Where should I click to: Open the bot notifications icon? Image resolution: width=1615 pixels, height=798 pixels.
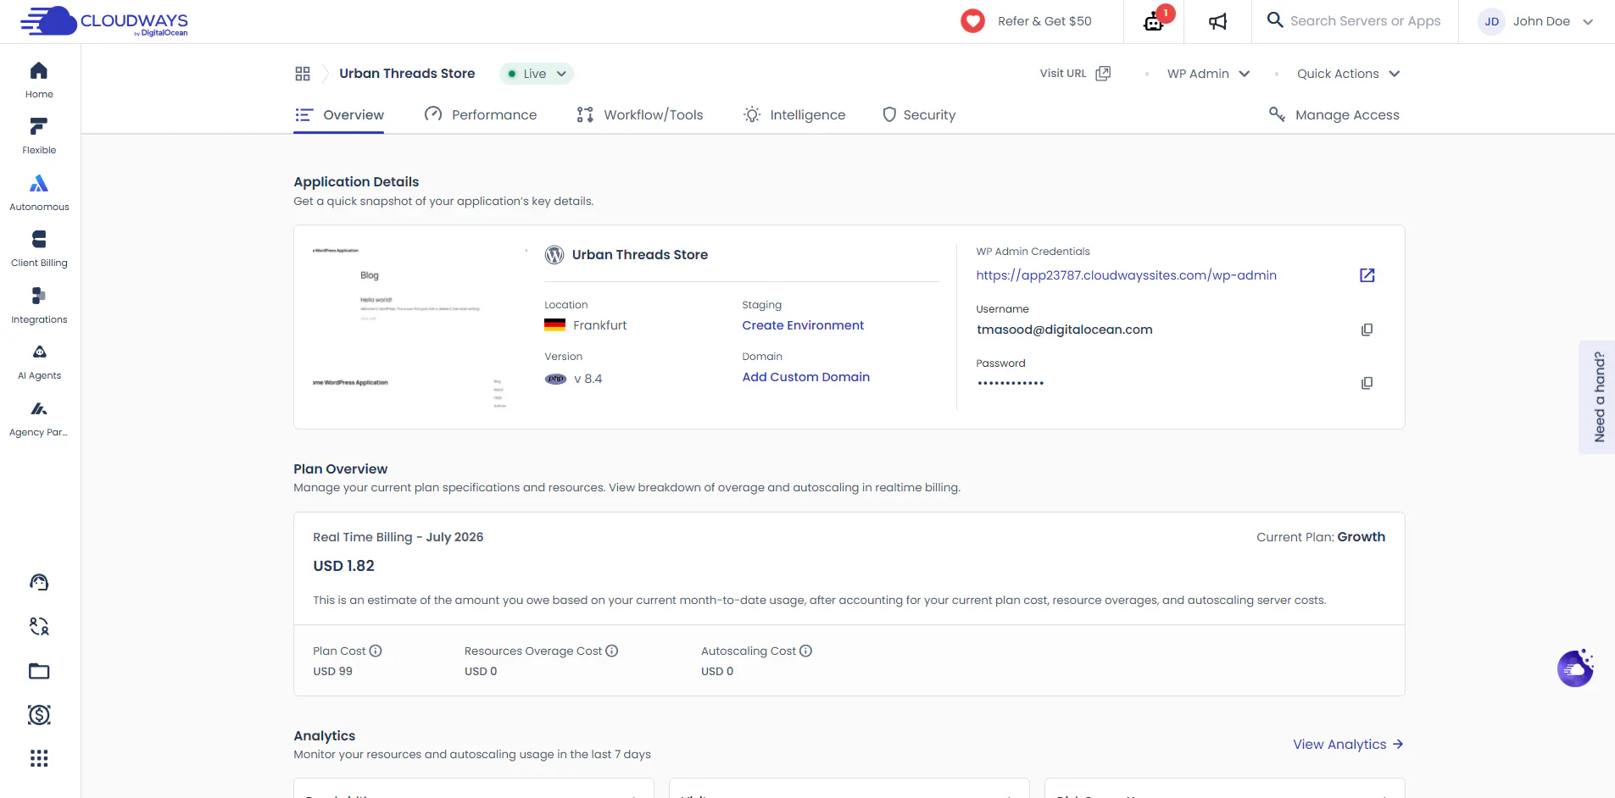(x=1154, y=20)
